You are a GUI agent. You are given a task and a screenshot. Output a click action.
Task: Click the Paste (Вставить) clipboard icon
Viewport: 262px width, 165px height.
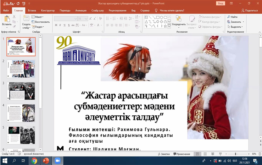click(7, 19)
